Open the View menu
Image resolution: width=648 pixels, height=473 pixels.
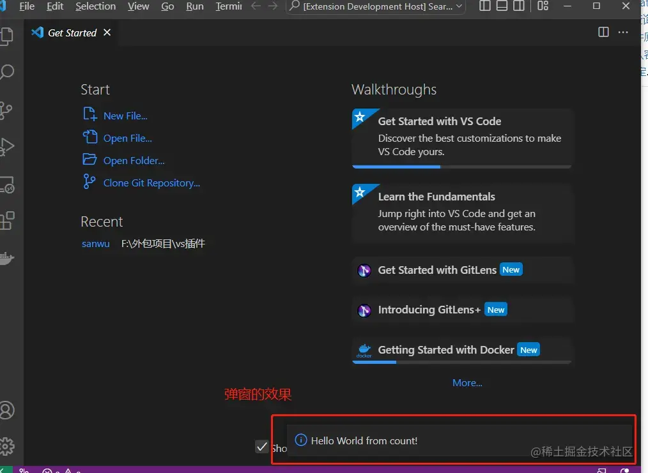point(138,6)
